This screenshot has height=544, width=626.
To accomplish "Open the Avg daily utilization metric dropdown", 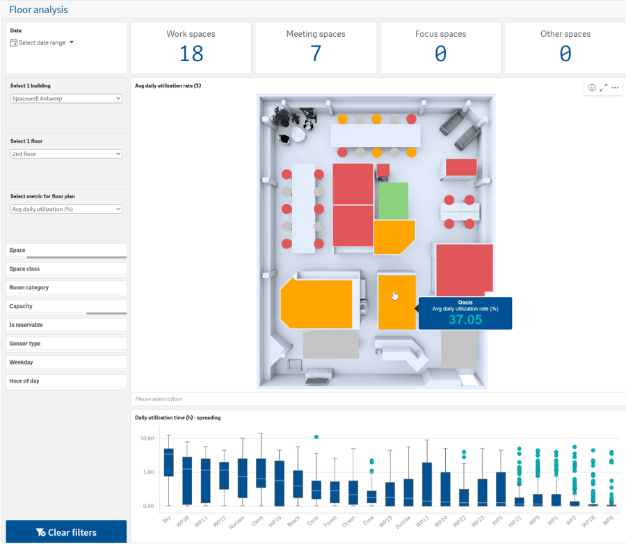I will pyautogui.click(x=66, y=209).
